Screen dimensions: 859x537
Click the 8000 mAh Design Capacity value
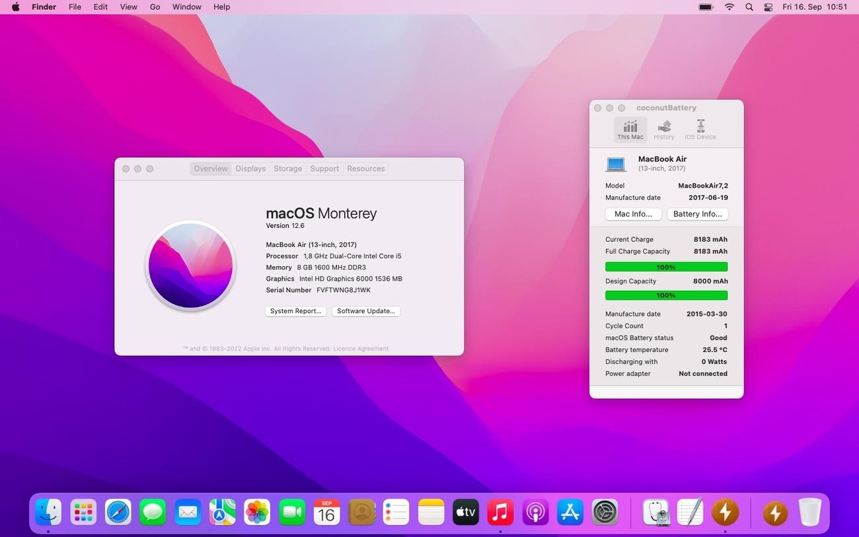click(710, 281)
